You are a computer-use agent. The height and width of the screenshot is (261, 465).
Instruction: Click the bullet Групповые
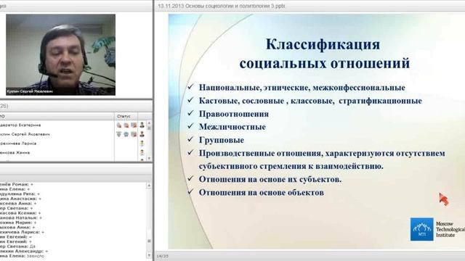pyautogui.click(x=221, y=140)
